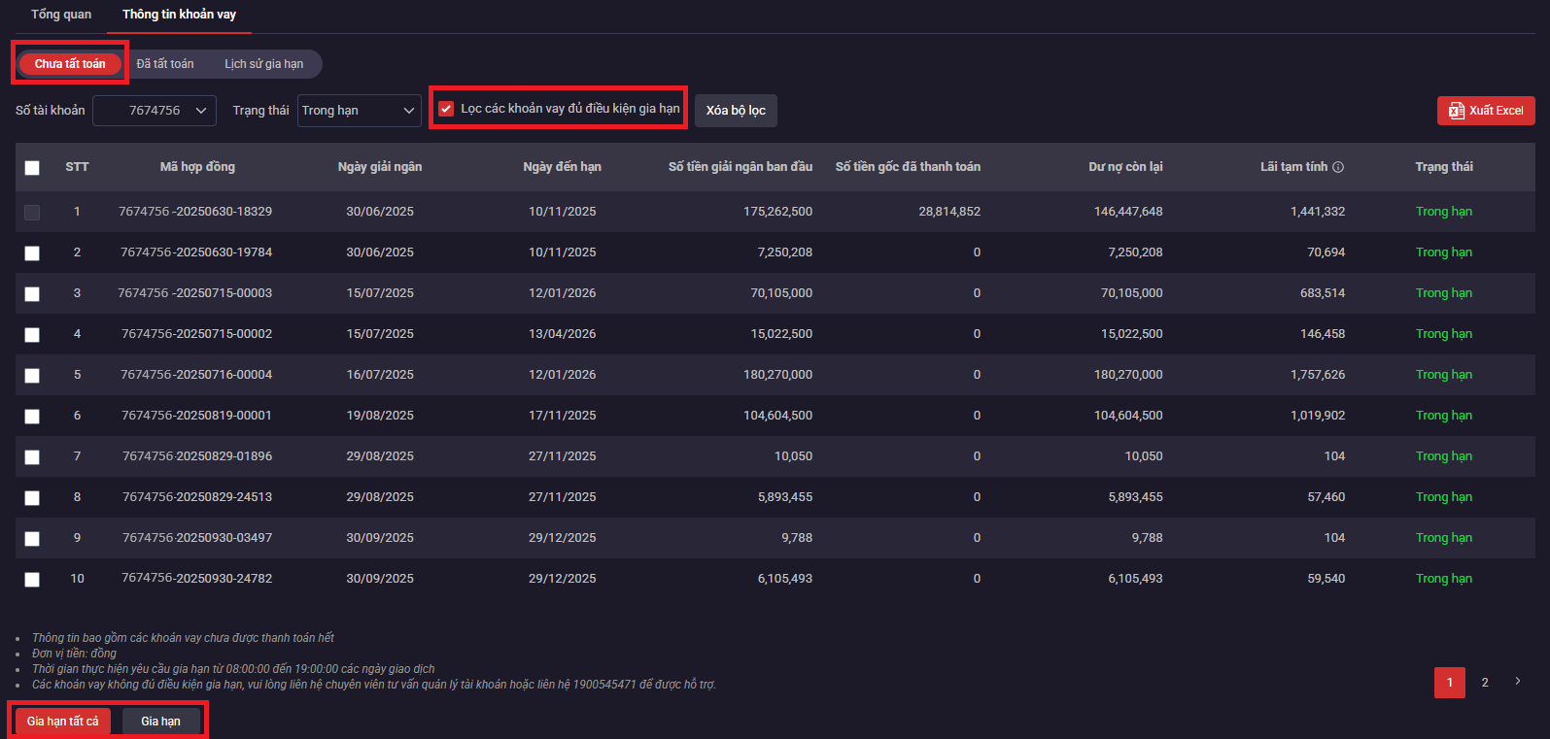Click the Excel icon on Xuất Excel button

[x=1456, y=111]
